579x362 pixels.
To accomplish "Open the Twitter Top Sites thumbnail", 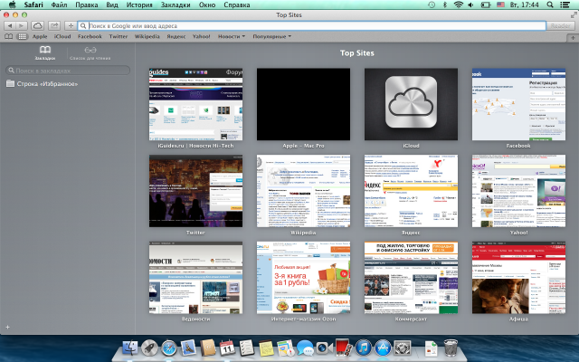I will (x=195, y=192).
